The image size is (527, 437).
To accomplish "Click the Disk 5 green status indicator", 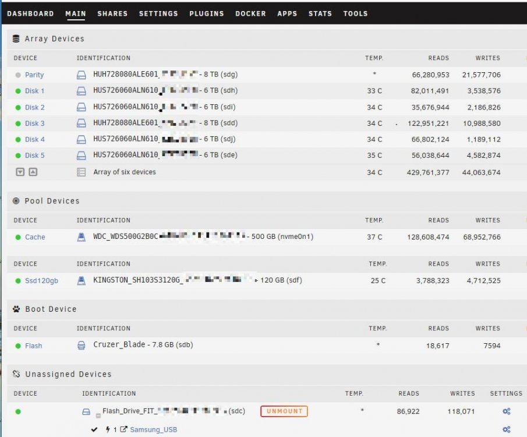I will coord(18,156).
